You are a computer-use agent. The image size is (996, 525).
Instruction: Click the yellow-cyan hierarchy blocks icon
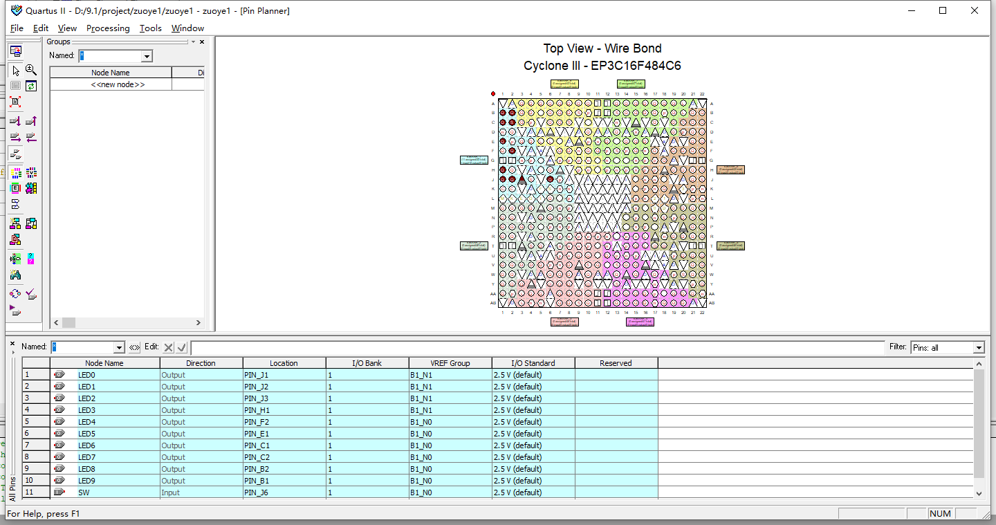click(15, 223)
